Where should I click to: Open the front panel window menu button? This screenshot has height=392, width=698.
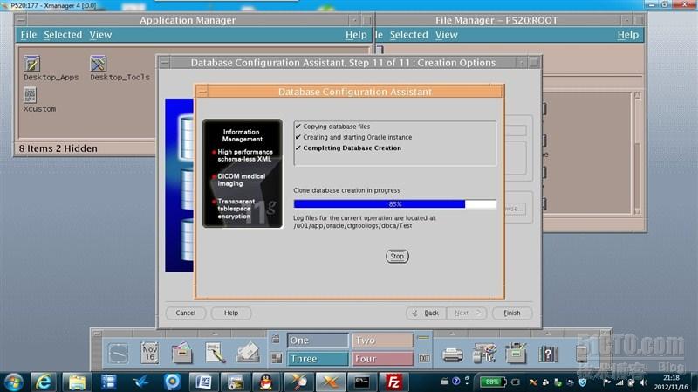click(97, 334)
